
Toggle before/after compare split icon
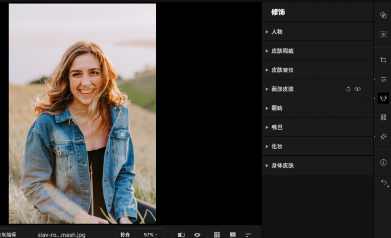(x=181, y=235)
